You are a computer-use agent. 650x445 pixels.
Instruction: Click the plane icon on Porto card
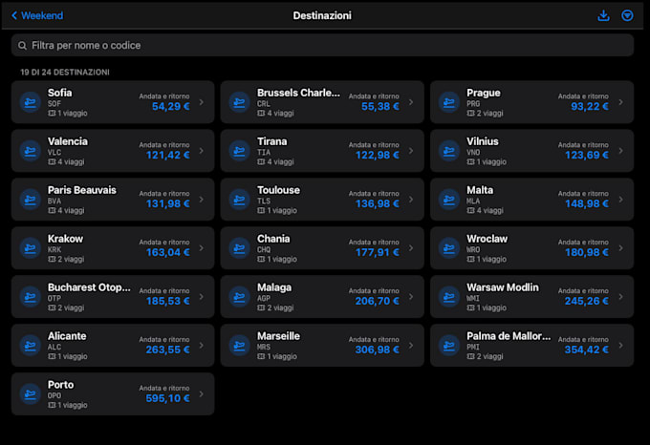31,394
